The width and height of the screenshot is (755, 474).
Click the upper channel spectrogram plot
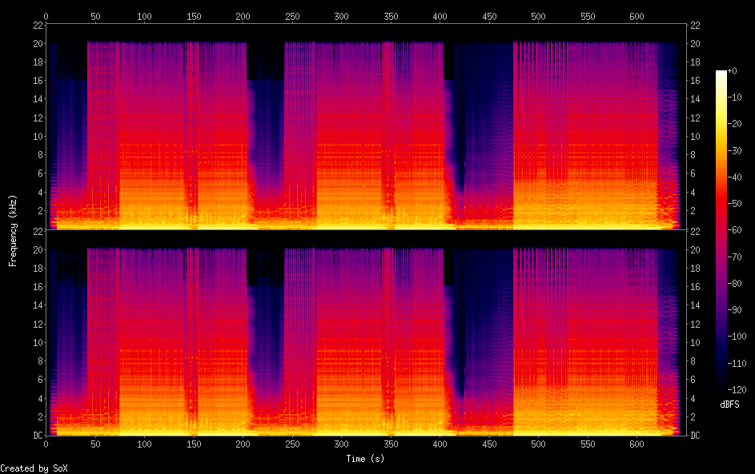pyautogui.click(x=366, y=127)
